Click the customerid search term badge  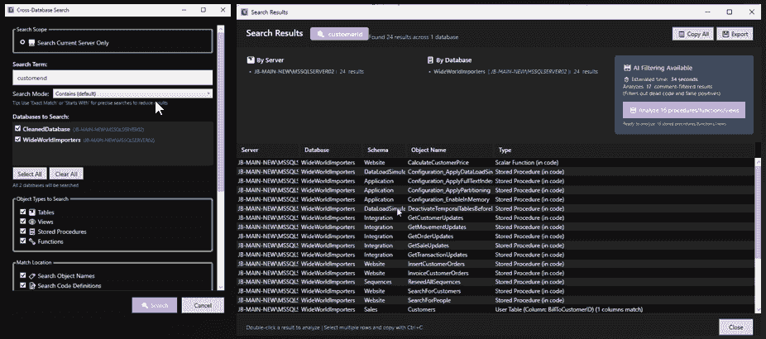coord(339,35)
